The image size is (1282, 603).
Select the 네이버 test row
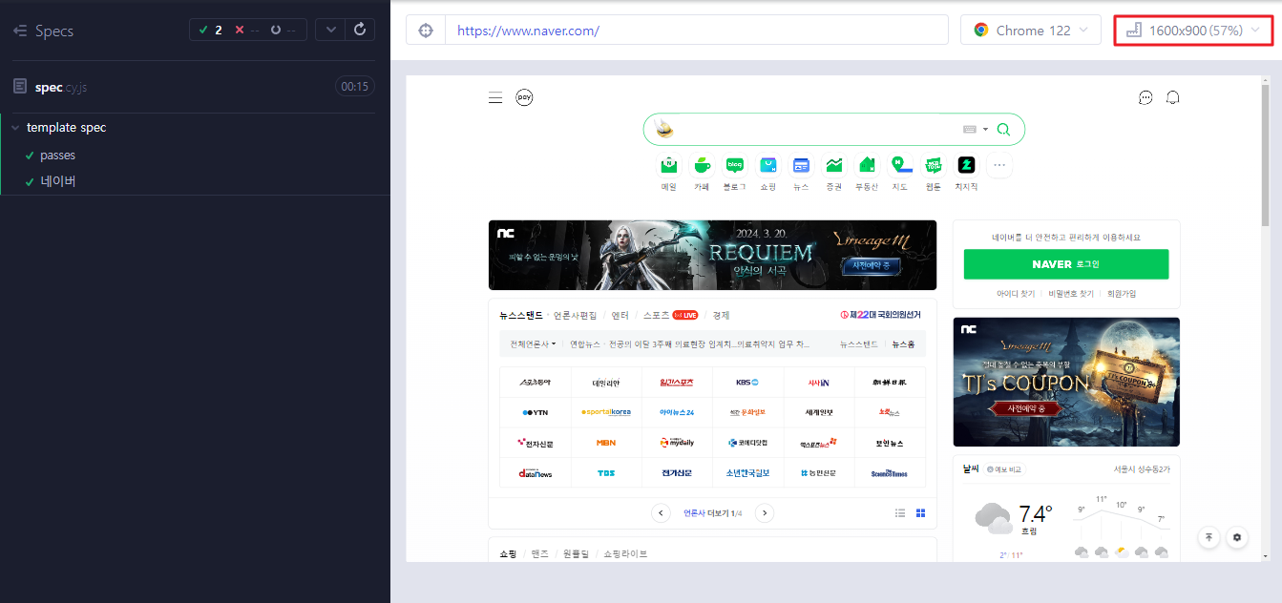tap(195, 180)
